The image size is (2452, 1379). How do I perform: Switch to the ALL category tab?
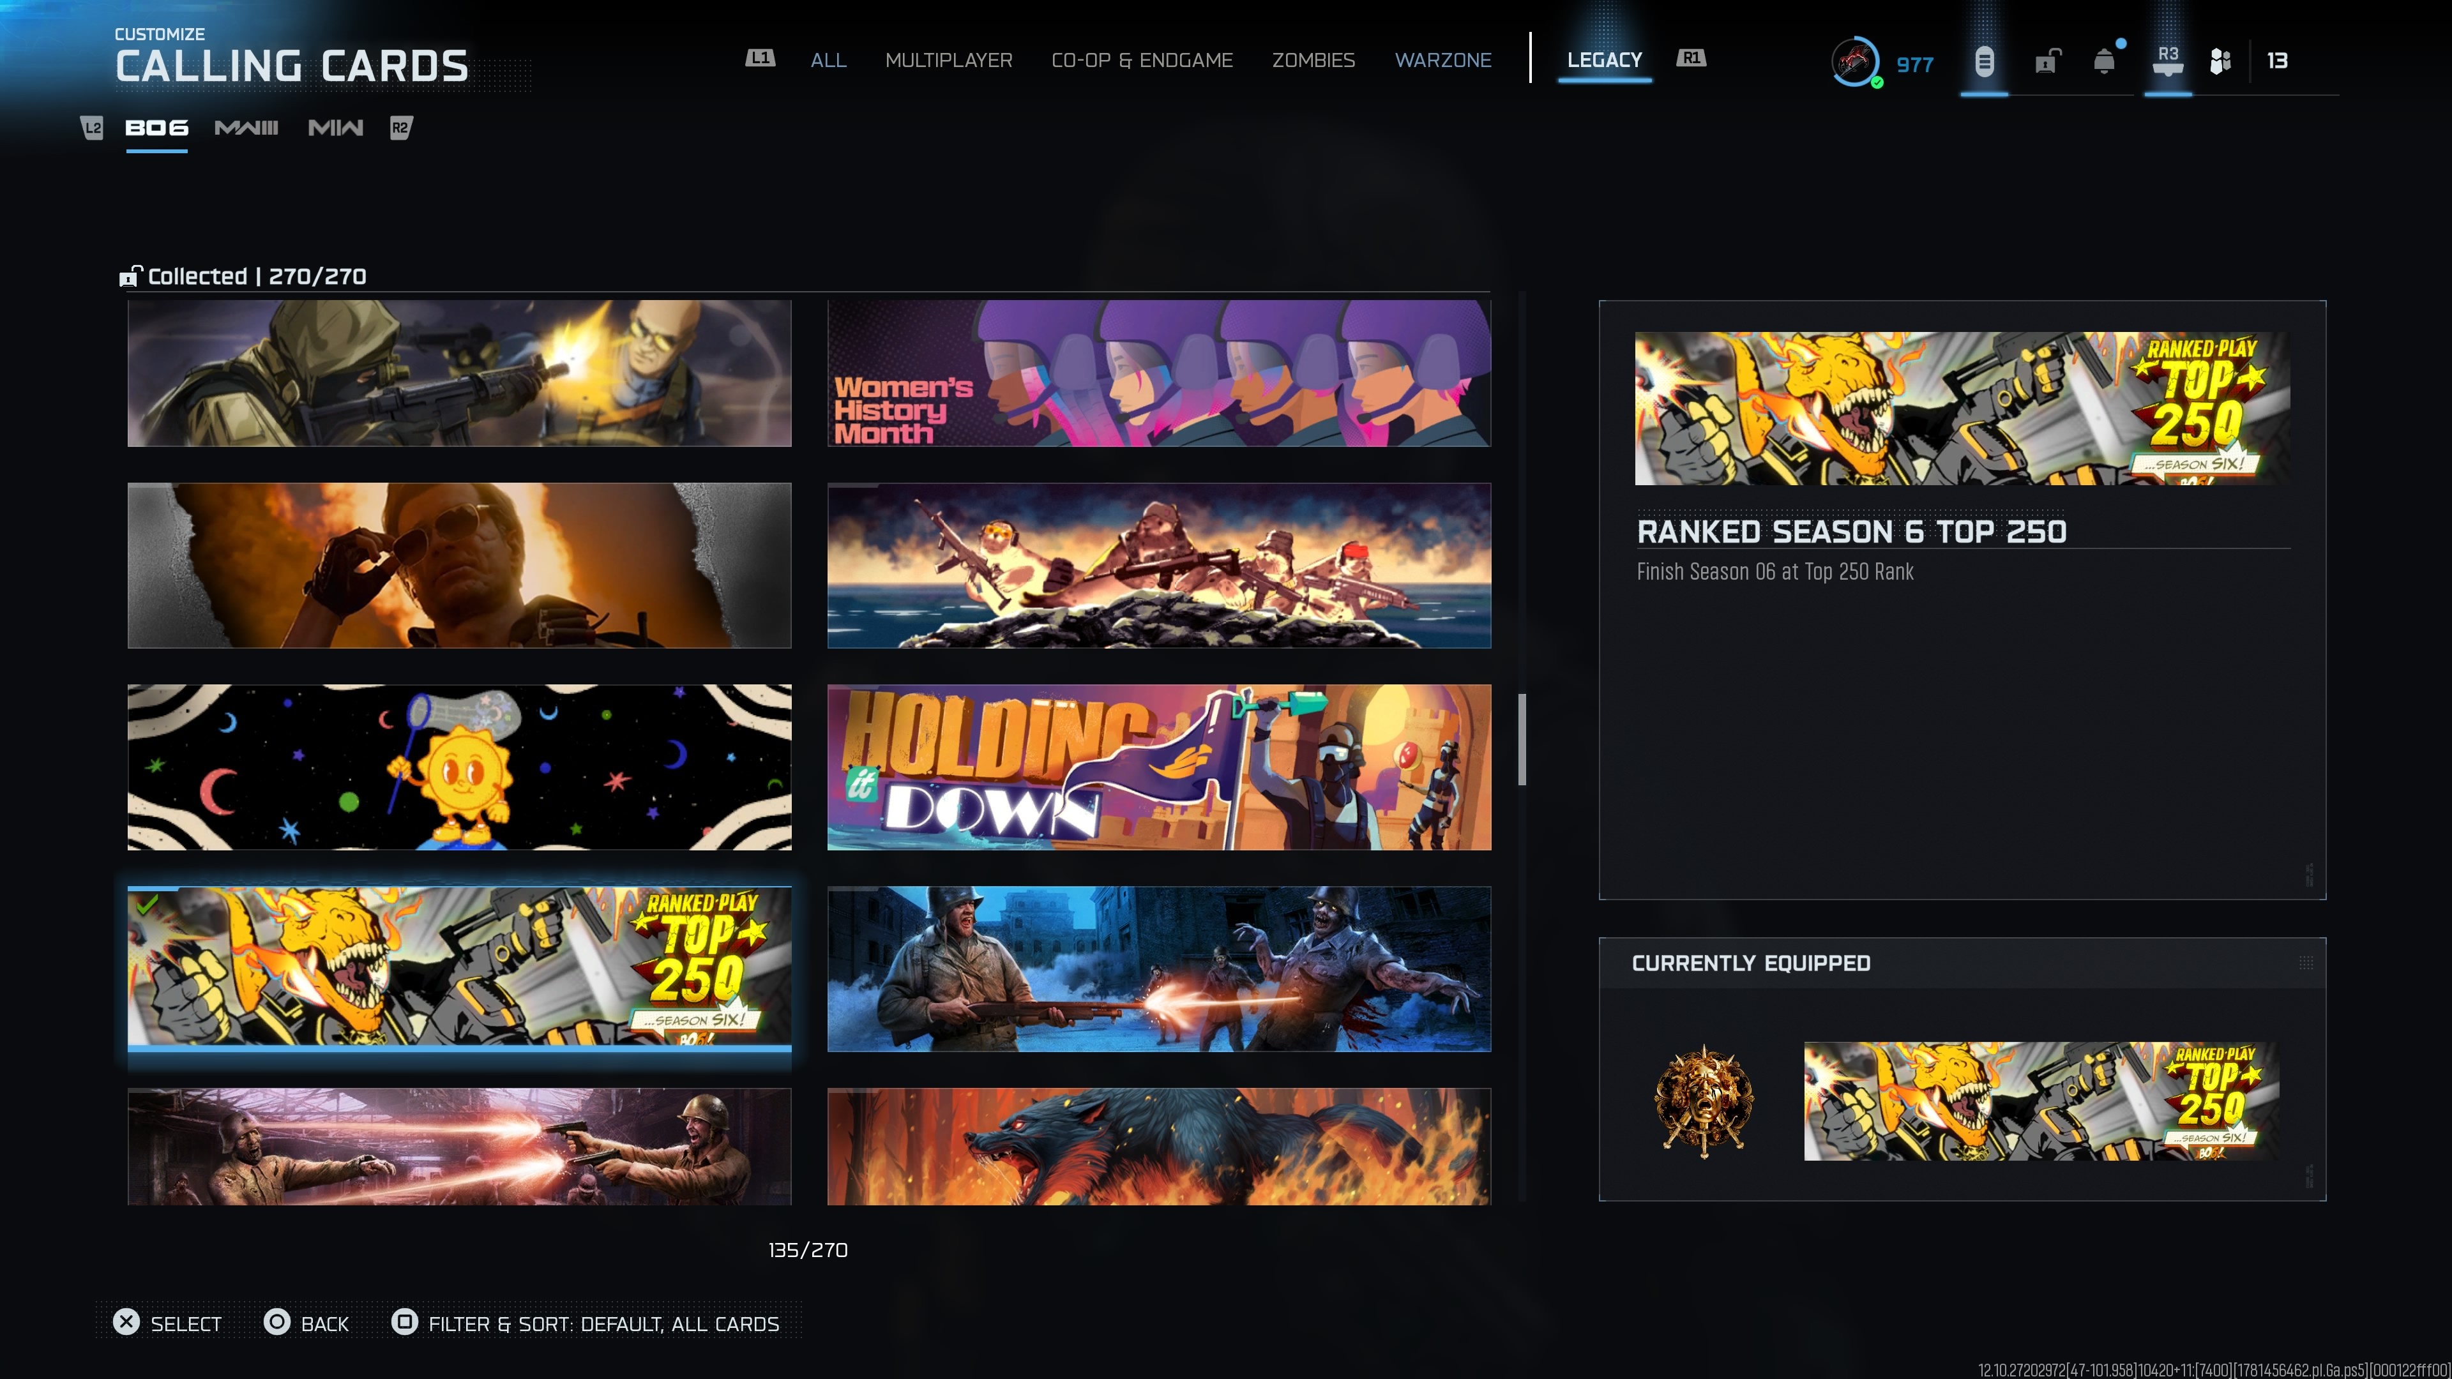(828, 60)
